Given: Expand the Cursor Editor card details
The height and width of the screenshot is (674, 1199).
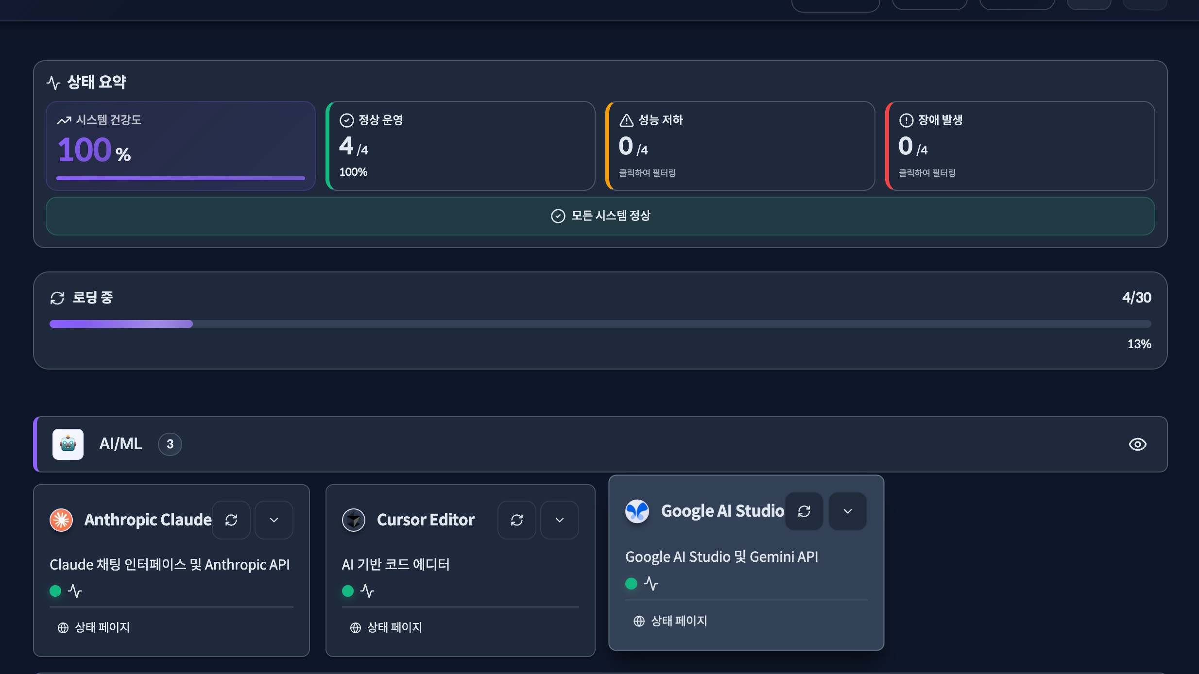Looking at the screenshot, I should click(560, 520).
